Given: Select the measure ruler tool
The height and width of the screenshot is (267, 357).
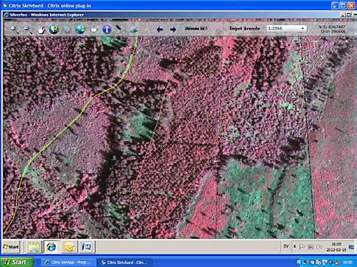Looking at the screenshot, I should [119, 30].
